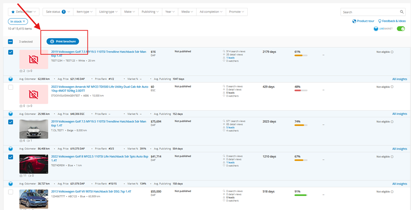Screen dimensions: 411x210
Task: Click LiveMarket icon on first insights row
Action: click(11, 79)
